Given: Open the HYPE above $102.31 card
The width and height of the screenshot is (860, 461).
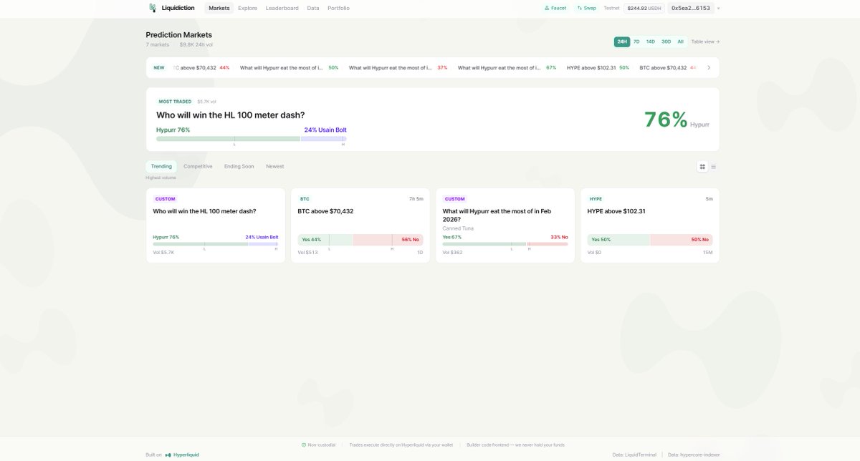Looking at the screenshot, I should point(650,225).
